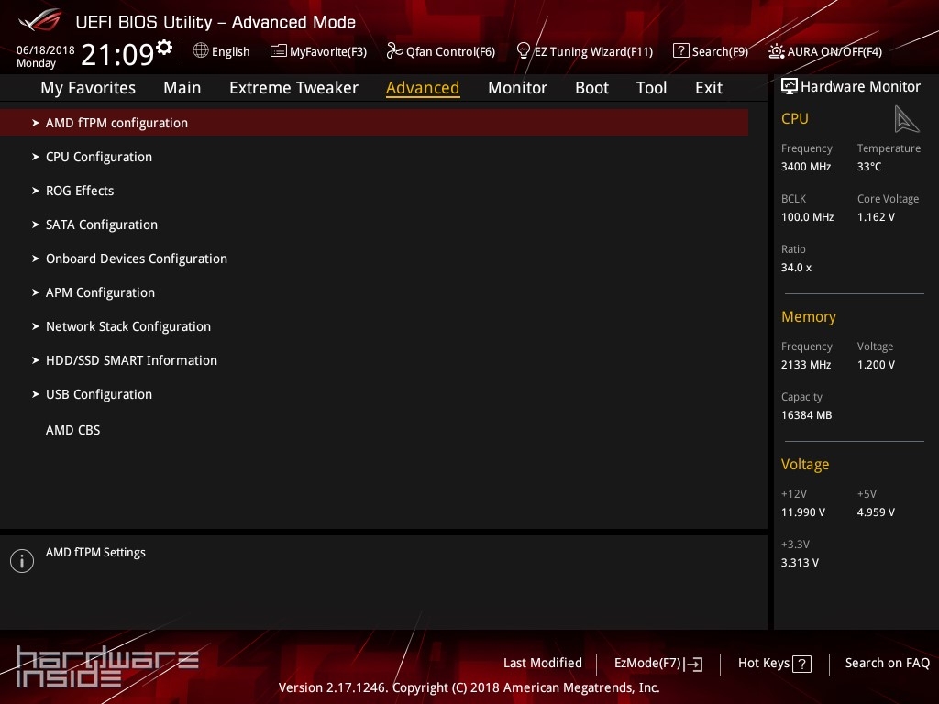This screenshot has height=704, width=939.
Task: Open MyFavorite(F3)
Action: point(318,51)
